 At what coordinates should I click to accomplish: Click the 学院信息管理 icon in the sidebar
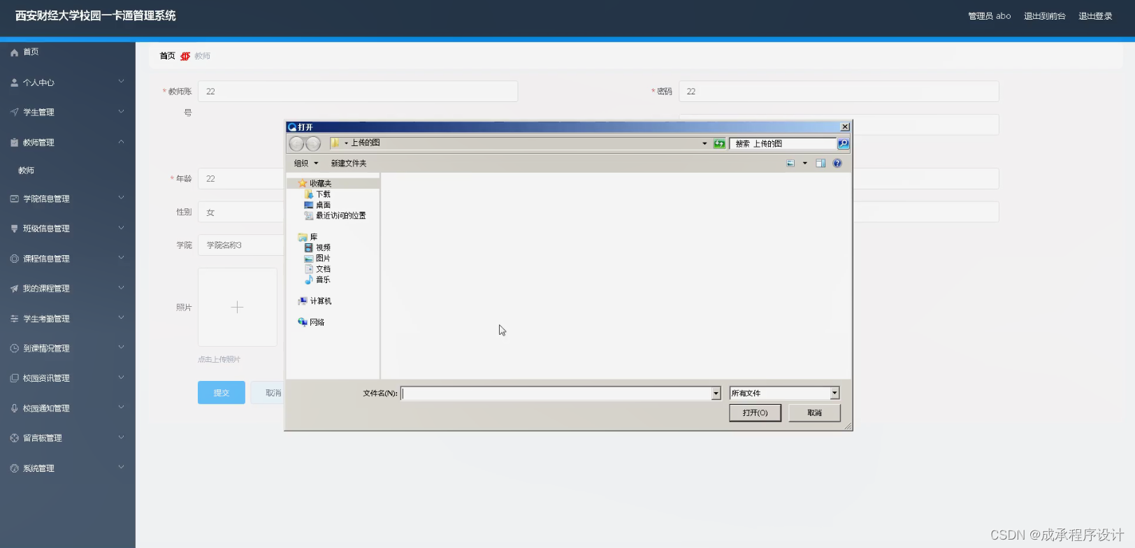click(14, 199)
